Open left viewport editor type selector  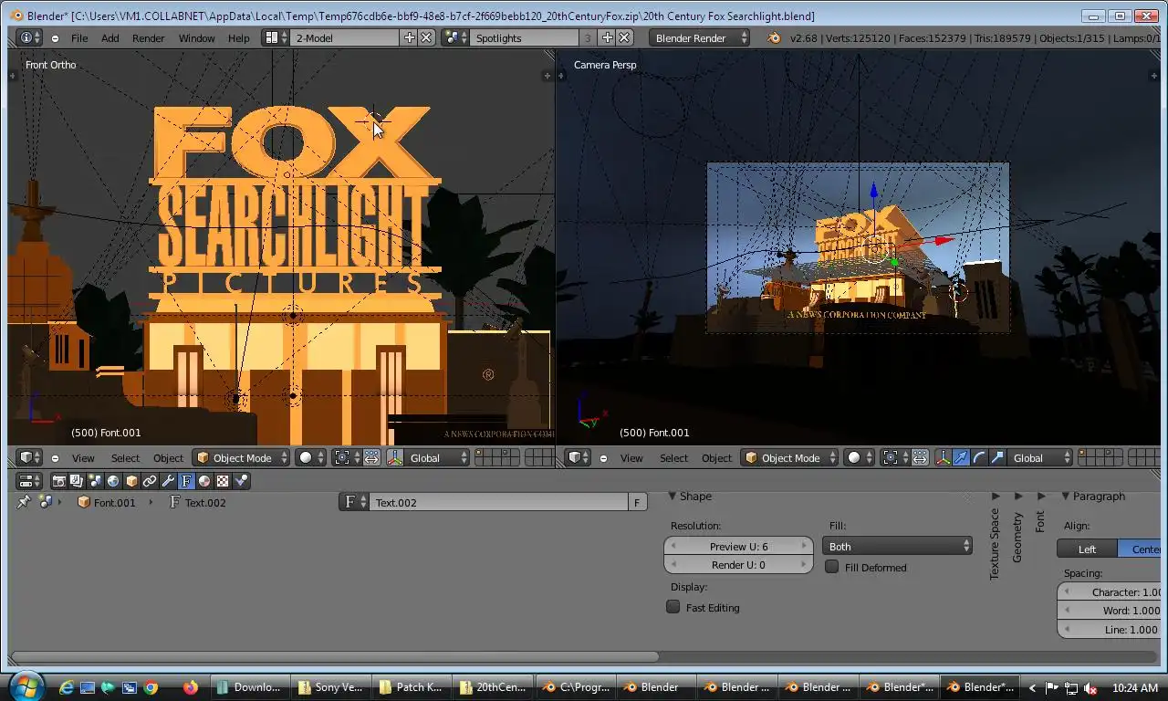pyautogui.click(x=29, y=457)
